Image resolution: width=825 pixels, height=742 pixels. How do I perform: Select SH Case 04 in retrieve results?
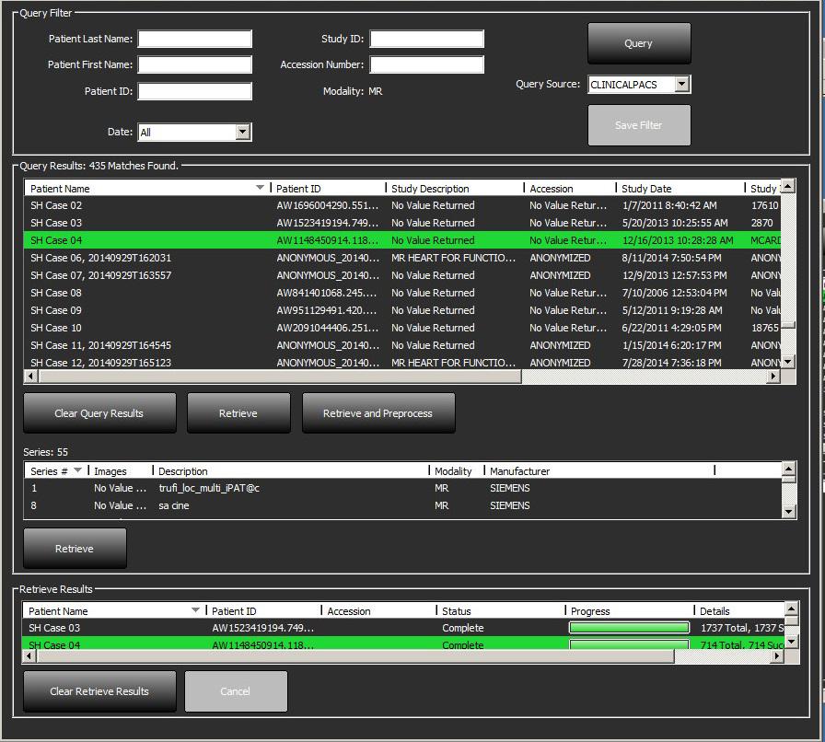[x=403, y=643]
